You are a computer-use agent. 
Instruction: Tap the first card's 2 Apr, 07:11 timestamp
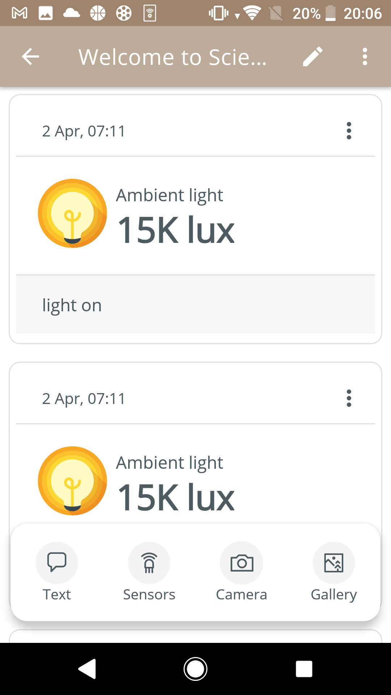point(84,131)
